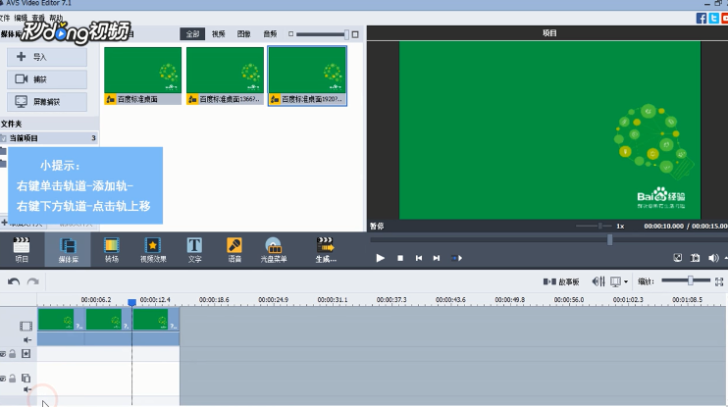Open the 光盘菜单 disc menu section
The height and width of the screenshot is (407, 728).
pyautogui.click(x=274, y=250)
